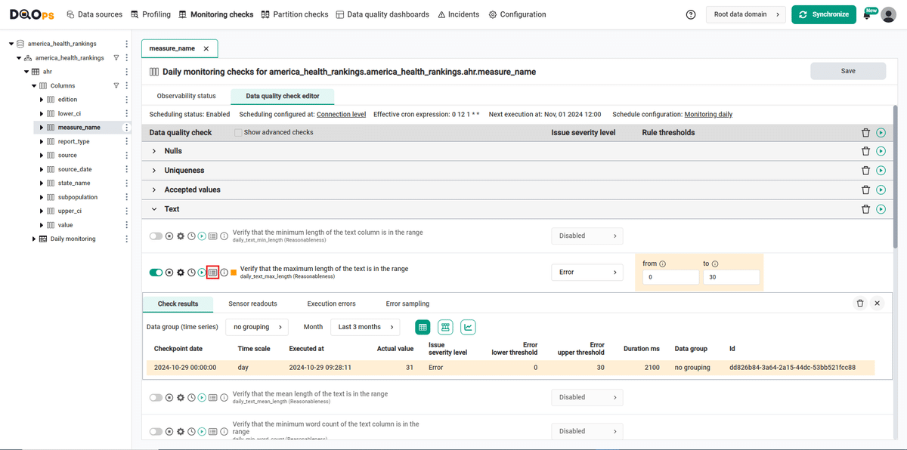The image size is (907, 450).
Task: Click filter icon next to Columns node
Action: tap(116, 85)
